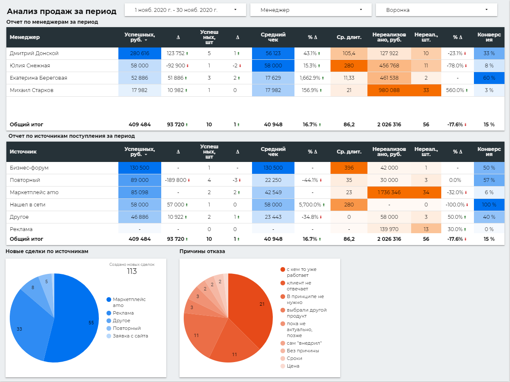Click Реклама row name in the sources table

[x=21, y=229]
